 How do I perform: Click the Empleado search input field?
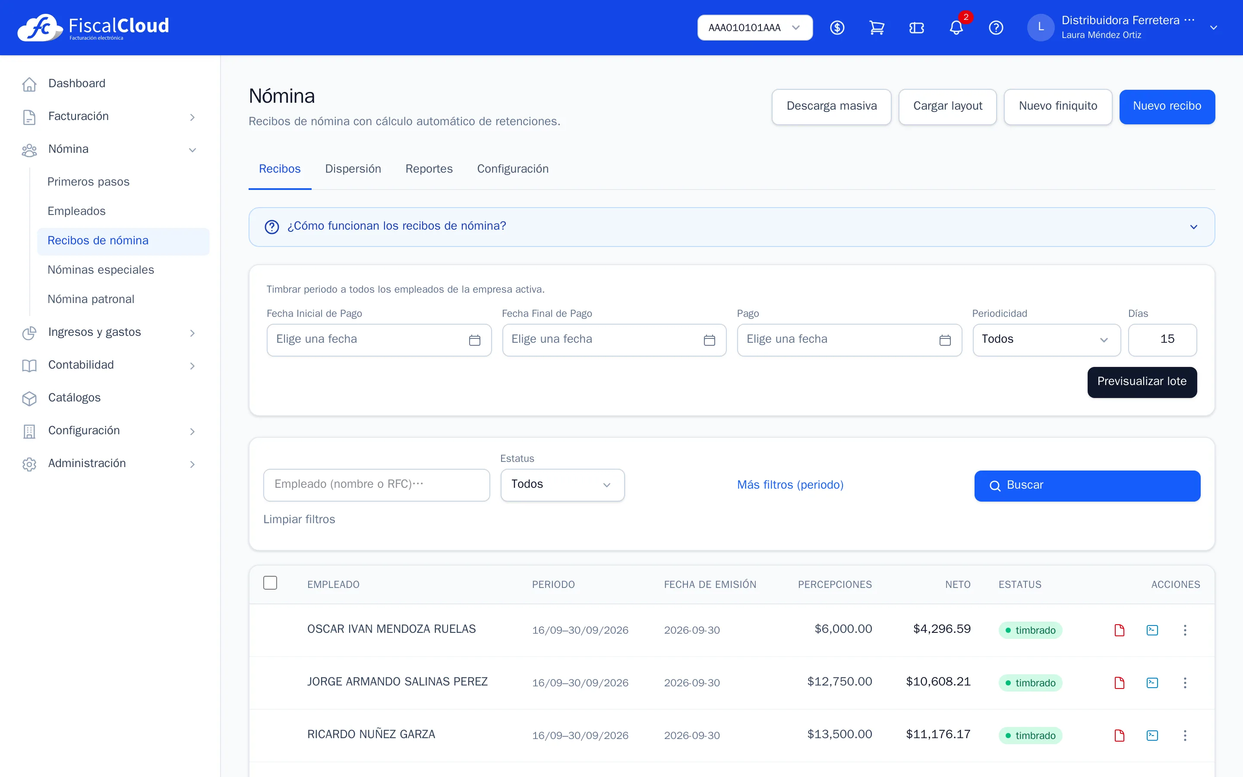point(376,485)
